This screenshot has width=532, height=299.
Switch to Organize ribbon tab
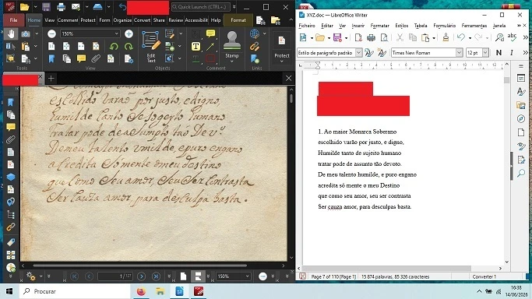(122, 20)
